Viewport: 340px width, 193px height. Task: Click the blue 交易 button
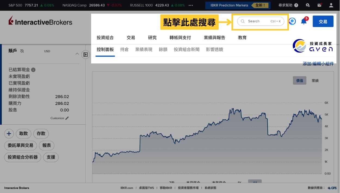pos(323,21)
